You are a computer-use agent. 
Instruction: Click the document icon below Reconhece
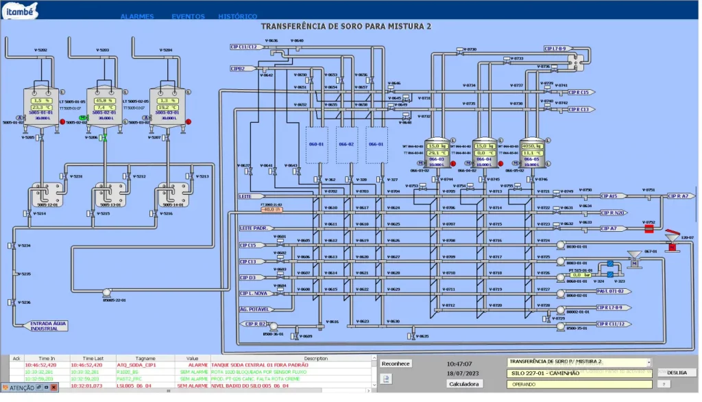(x=386, y=379)
